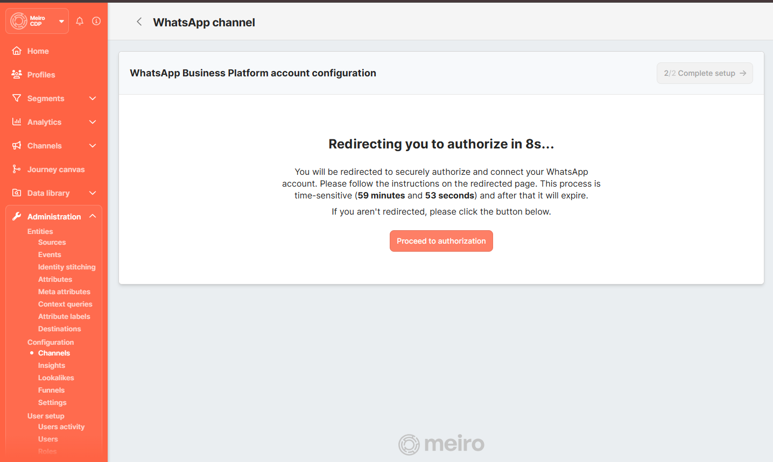Open Sources under Entities
The image size is (773, 462).
pos(52,243)
